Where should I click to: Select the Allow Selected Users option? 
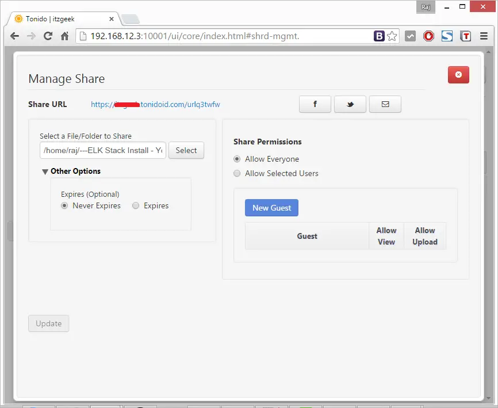point(237,173)
